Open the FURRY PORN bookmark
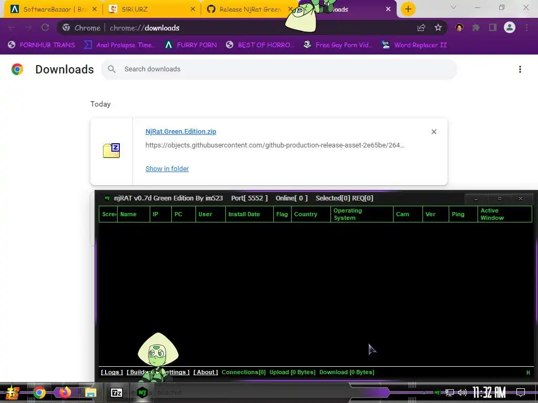538x403 pixels. (x=191, y=45)
